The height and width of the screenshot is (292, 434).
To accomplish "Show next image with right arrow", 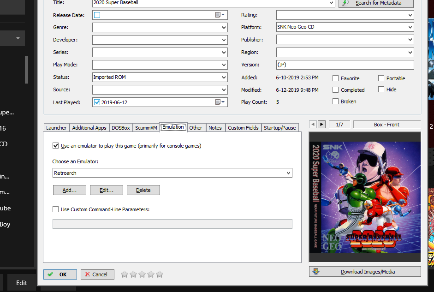I will 321,124.
